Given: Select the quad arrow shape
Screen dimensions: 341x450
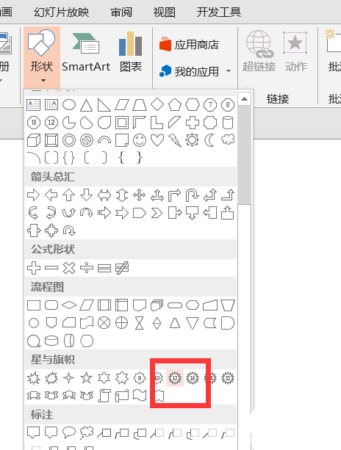Looking at the screenshot, I should (140, 195).
